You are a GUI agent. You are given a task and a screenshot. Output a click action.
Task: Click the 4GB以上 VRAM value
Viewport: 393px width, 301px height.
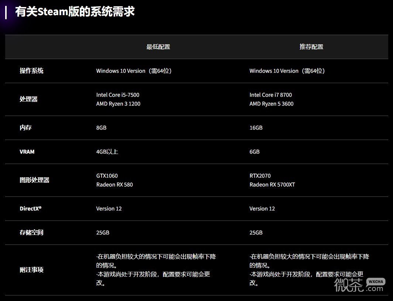(x=107, y=152)
